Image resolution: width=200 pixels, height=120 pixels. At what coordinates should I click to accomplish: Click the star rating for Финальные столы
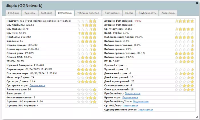coord(87,98)
